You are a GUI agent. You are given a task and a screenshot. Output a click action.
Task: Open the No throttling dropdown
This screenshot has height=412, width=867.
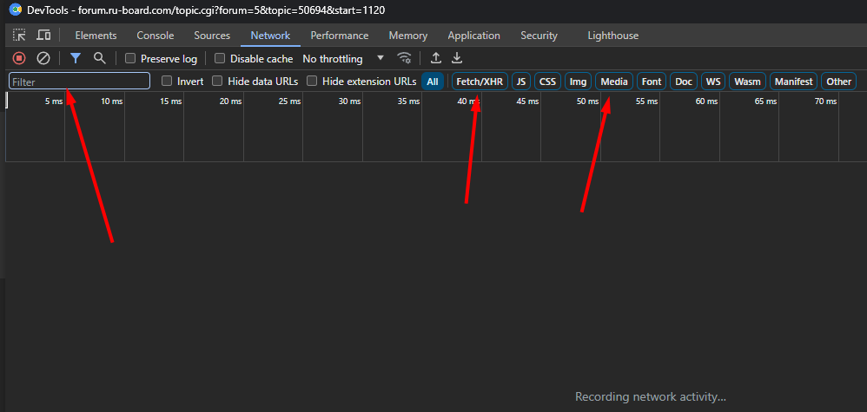tap(343, 58)
